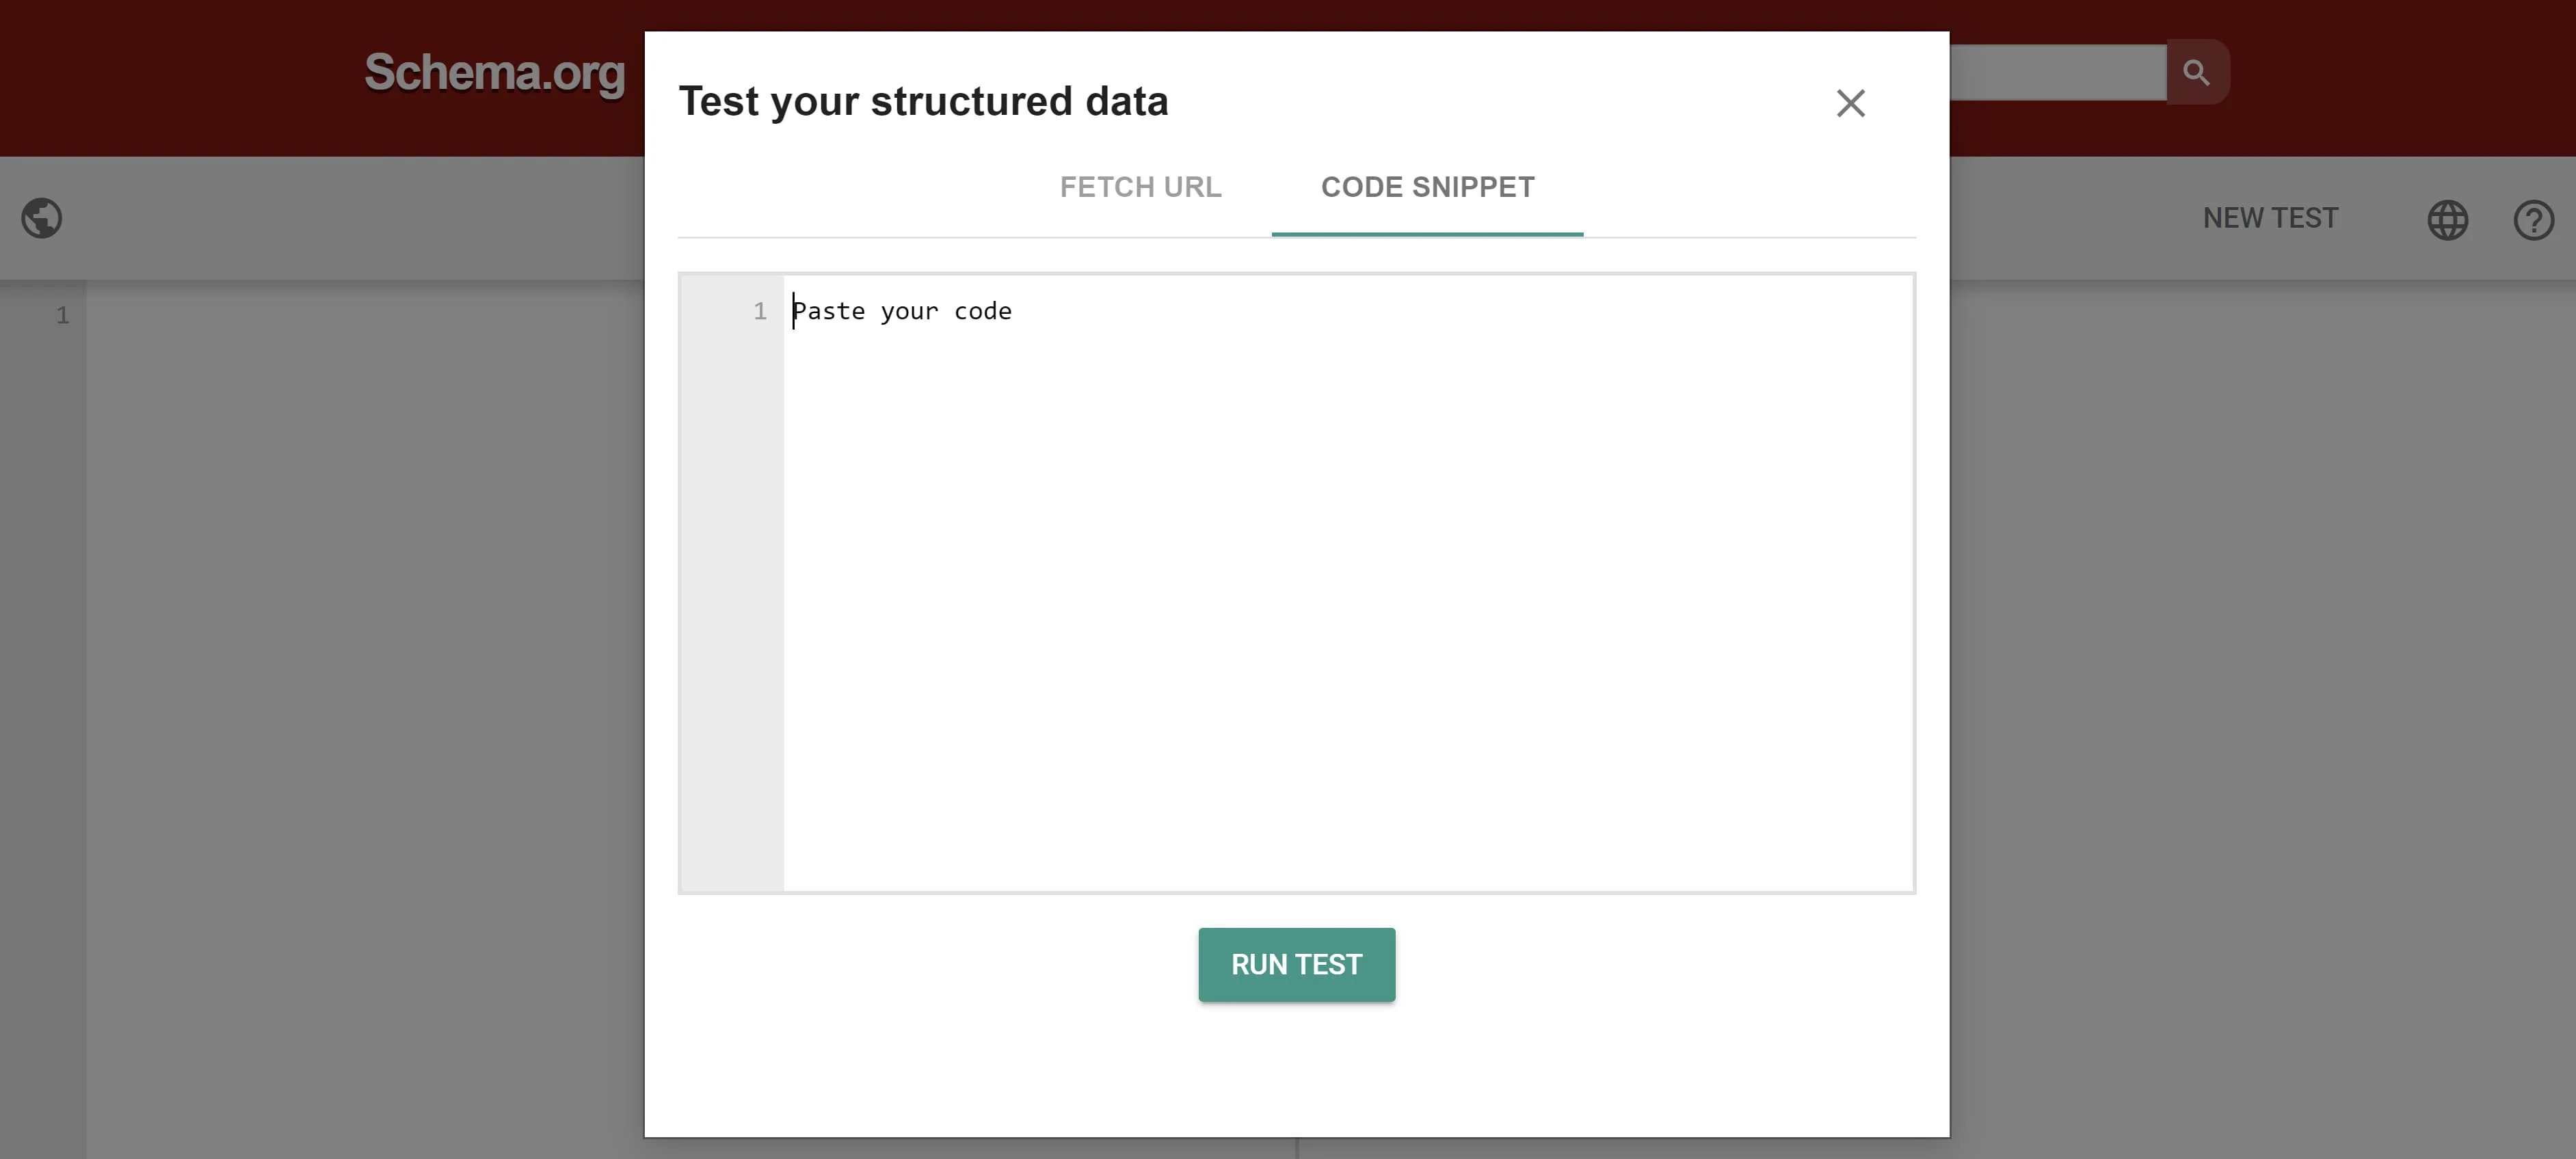Click the earth icon in left toolbar
This screenshot has height=1159, width=2576.
tap(42, 218)
